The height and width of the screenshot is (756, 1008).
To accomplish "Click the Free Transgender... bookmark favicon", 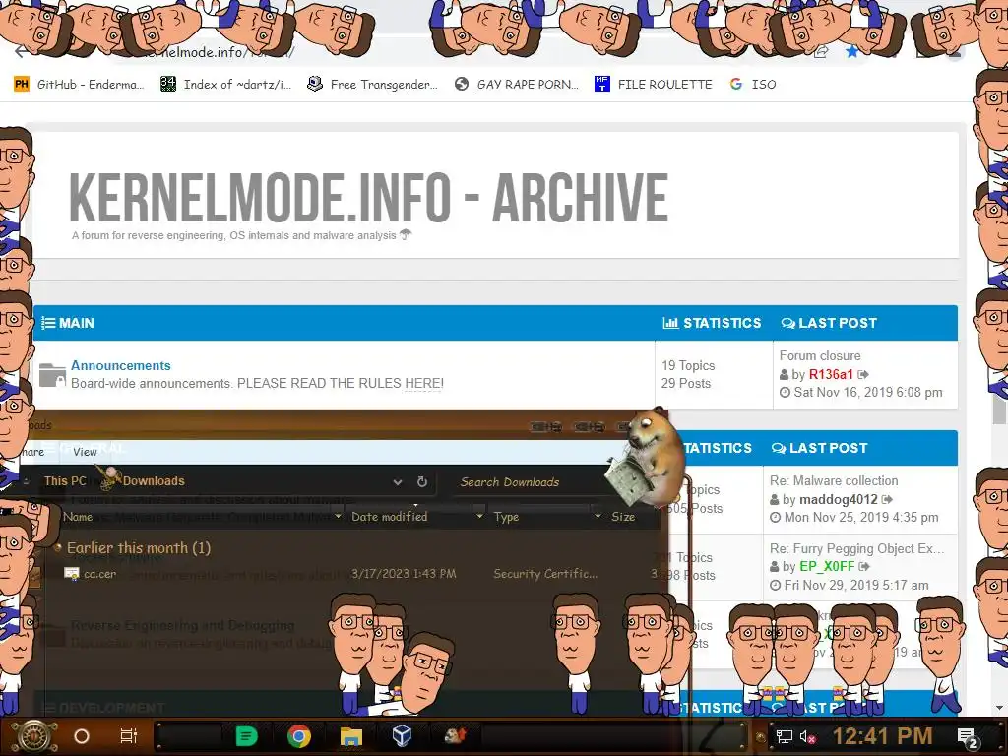I will pyautogui.click(x=314, y=84).
